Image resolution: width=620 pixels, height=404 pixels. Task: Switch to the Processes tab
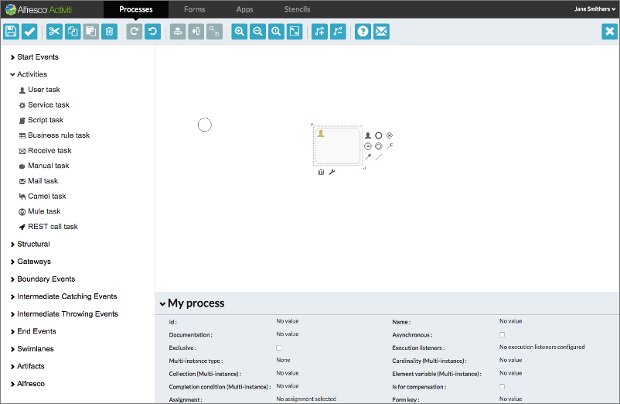pyautogui.click(x=135, y=9)
